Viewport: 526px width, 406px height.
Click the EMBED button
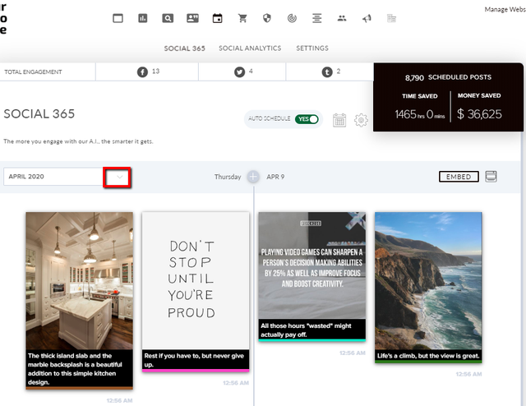tap(459, 177)
